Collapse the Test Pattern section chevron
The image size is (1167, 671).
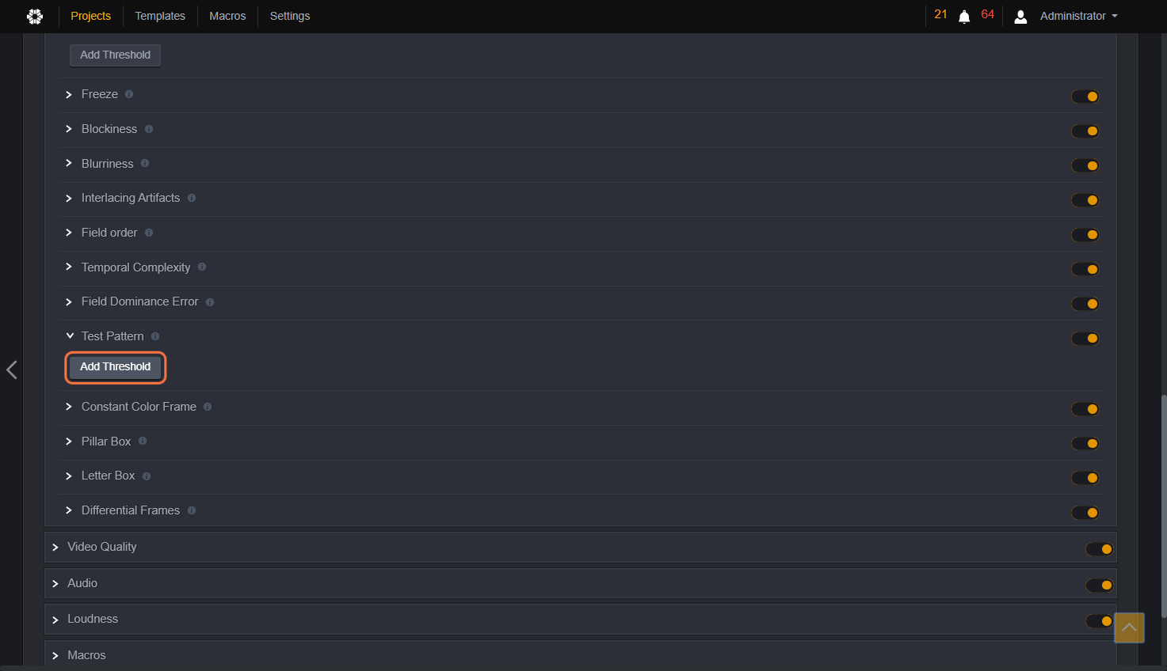click(x=69, y=336)
